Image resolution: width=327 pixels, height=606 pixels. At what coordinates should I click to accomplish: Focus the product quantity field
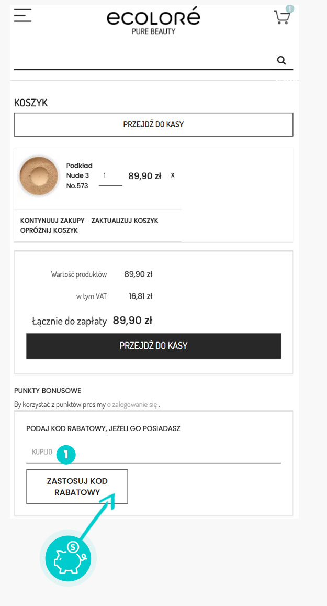tap(110, 178)
